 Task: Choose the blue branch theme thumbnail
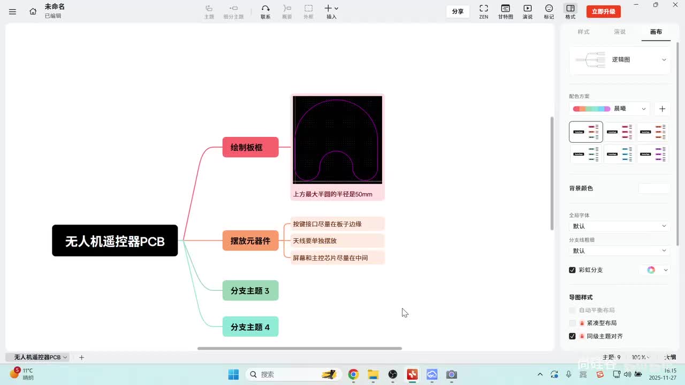click(620, 154)
